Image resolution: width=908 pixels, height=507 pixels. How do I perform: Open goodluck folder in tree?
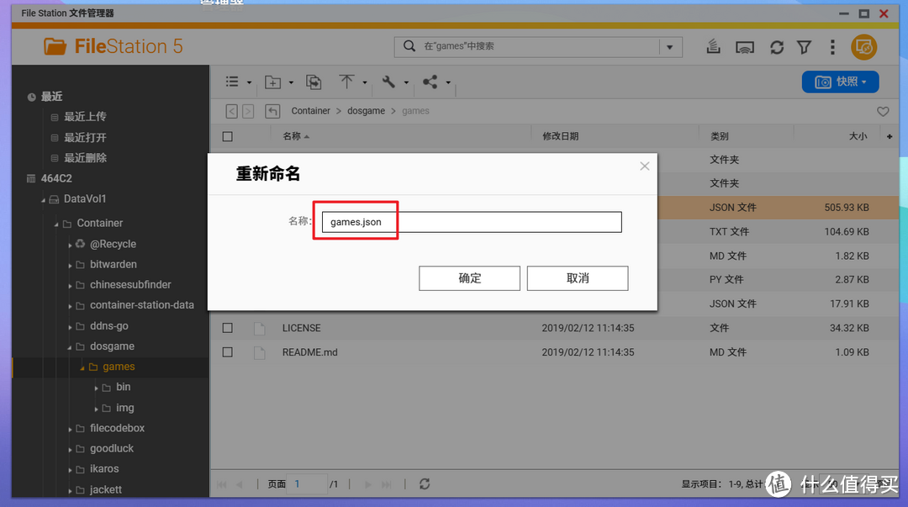(x=112, y=448)
